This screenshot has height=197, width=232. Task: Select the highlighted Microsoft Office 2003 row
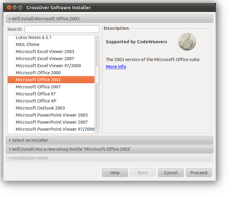(51, 80)
